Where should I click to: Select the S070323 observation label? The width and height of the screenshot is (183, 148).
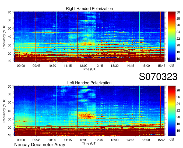pyautogui.click(x=158, y=77)
